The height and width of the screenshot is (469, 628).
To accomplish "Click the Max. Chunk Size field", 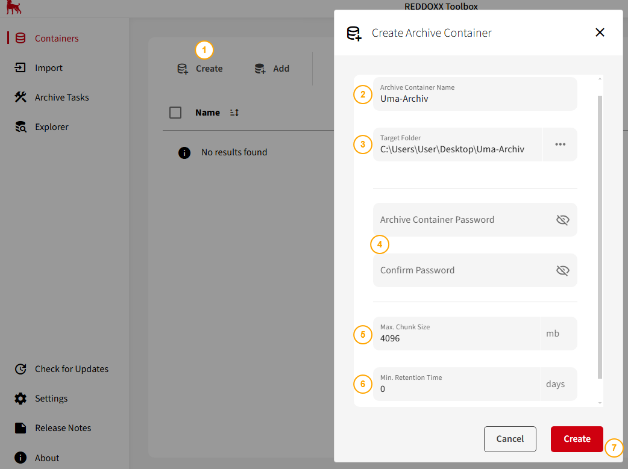I will 456,338.
